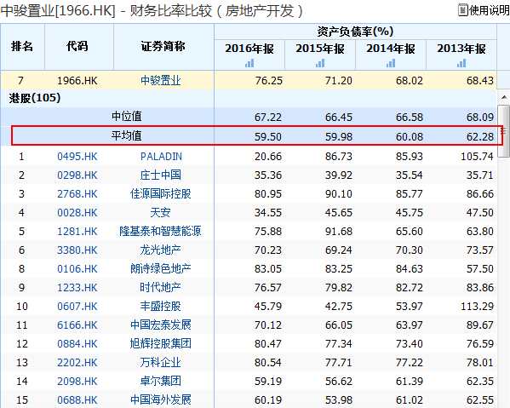Open the 万科企业 security link
The width and height of the screenshot is (510, 408).
pos(161,363)
